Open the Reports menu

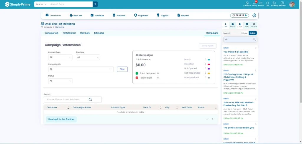(x=183, y=15)
